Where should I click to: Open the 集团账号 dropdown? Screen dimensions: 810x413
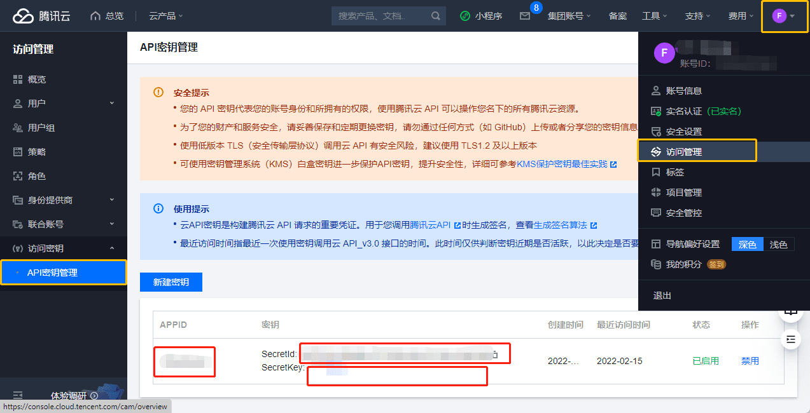(x=569, y=16)
